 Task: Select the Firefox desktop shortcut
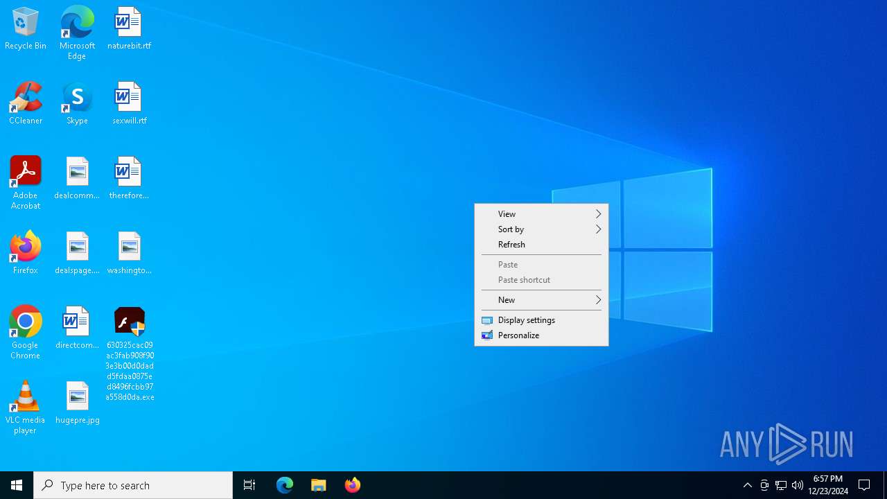26,253
